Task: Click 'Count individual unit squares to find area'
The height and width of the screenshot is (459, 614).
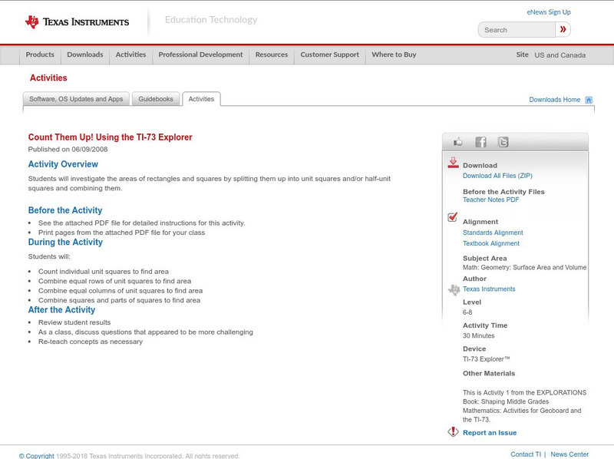Action: coord(104,272)
